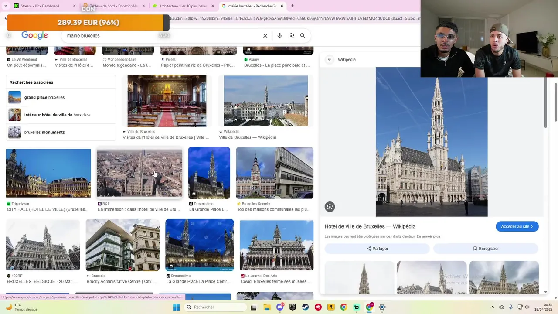Click the En savoir plus link

tap(428, 236)
